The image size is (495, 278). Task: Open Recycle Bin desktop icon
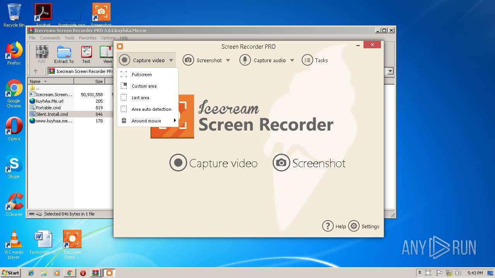coord(14,15)
